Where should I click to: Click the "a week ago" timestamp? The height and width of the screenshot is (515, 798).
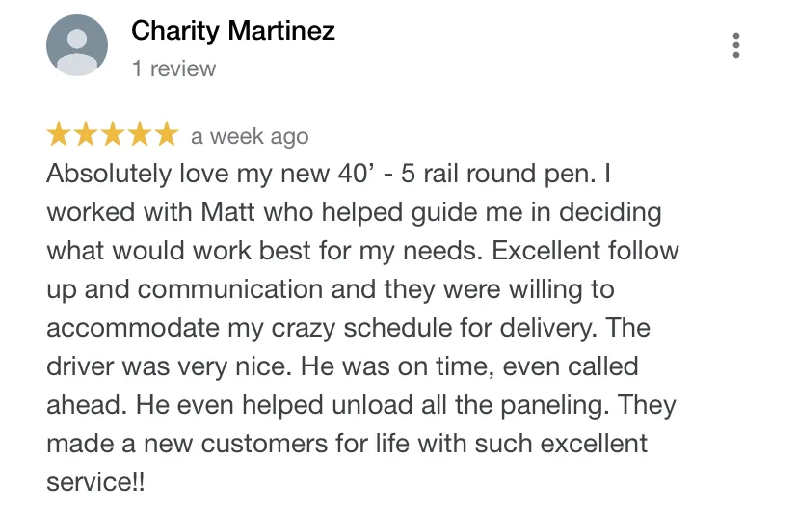click(x=250, y=137)
